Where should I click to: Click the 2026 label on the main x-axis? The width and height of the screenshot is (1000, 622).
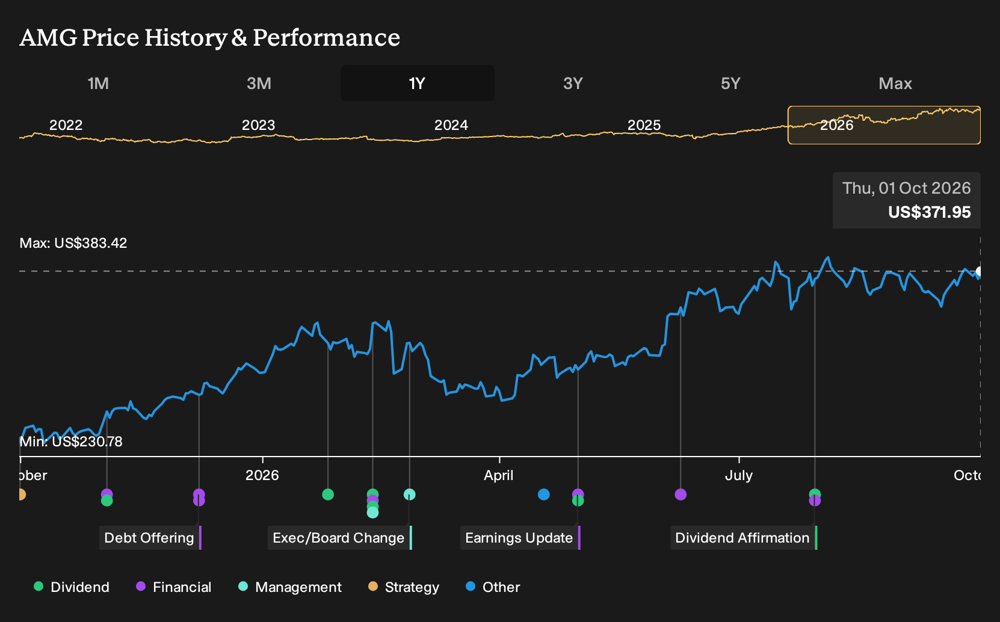(262, 475)
